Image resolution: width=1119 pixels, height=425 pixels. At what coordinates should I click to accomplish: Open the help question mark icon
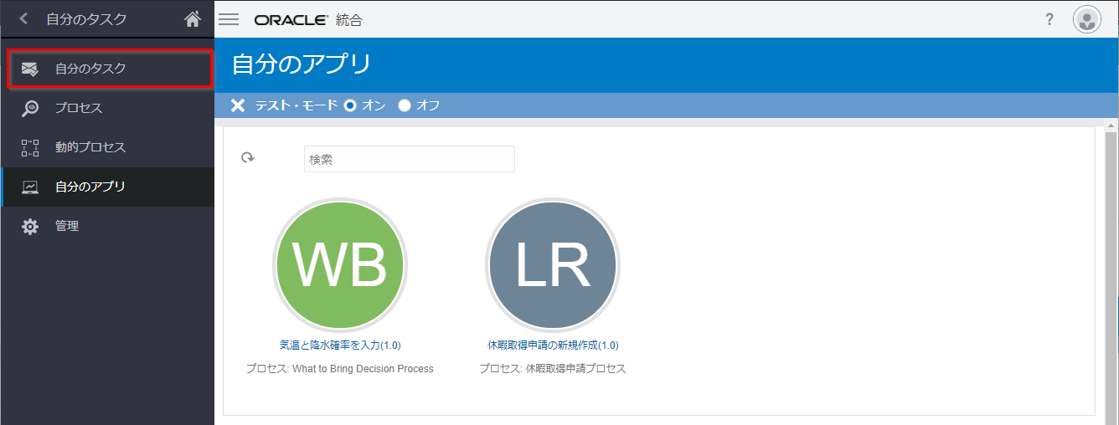pos(1049,19)
